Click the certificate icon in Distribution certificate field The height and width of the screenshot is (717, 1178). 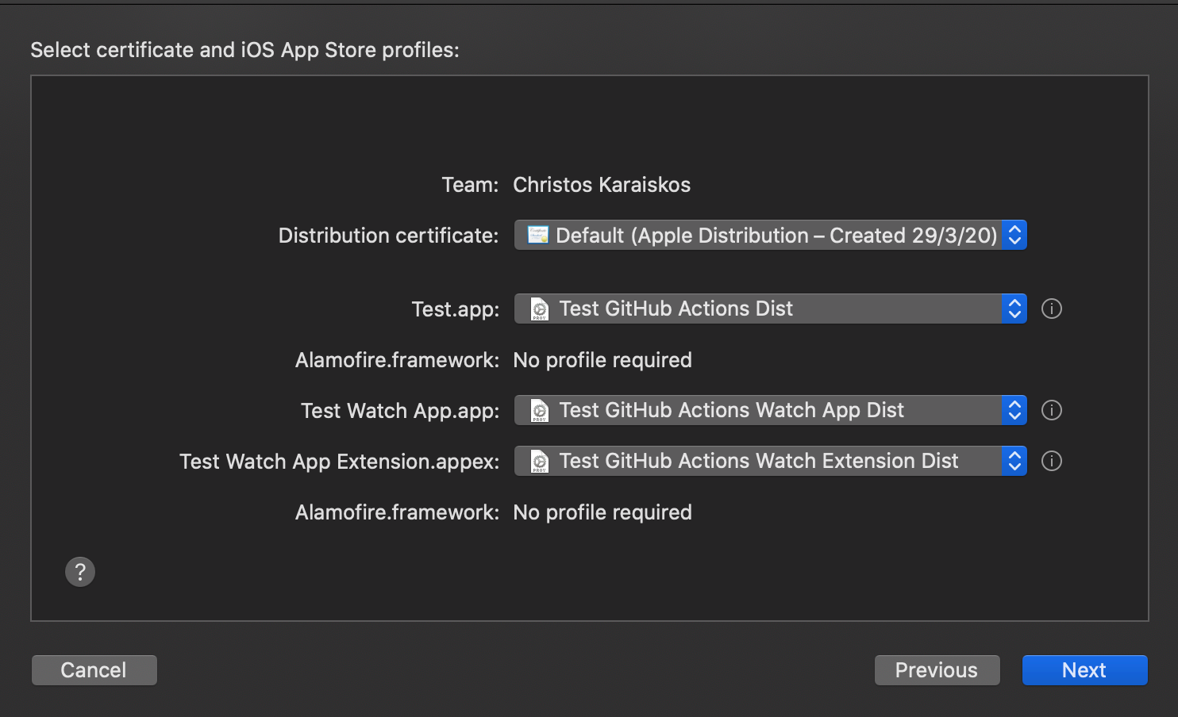[x=537, y=235]
